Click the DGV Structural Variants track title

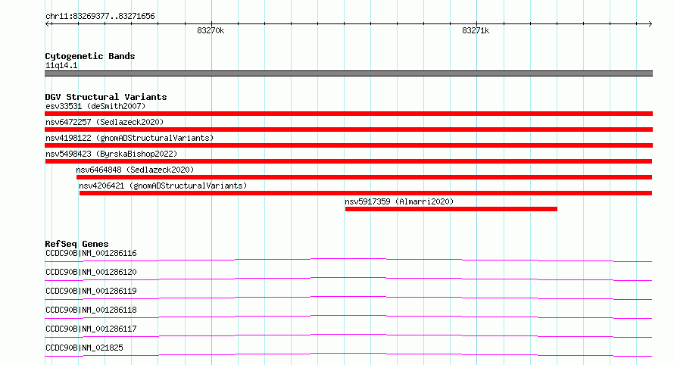coord(106,97)
